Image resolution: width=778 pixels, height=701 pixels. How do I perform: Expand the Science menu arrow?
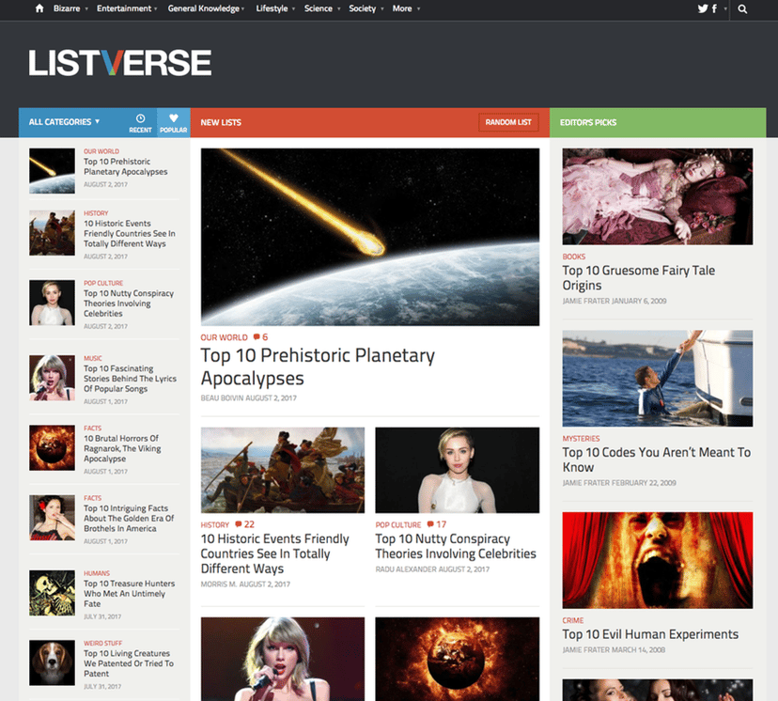point(339,9)
